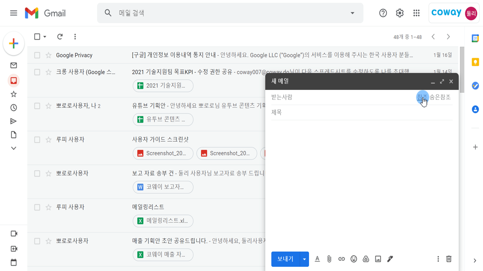Add Cc recipients with 참조
Screen dimensions: 483x271
point(422,97)
